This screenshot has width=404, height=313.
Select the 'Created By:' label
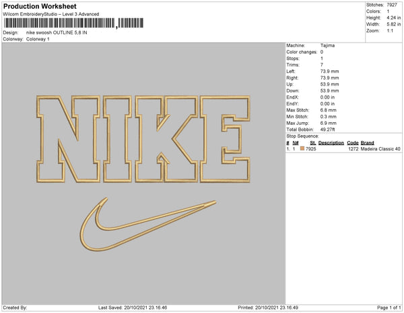tap(15, 308)
